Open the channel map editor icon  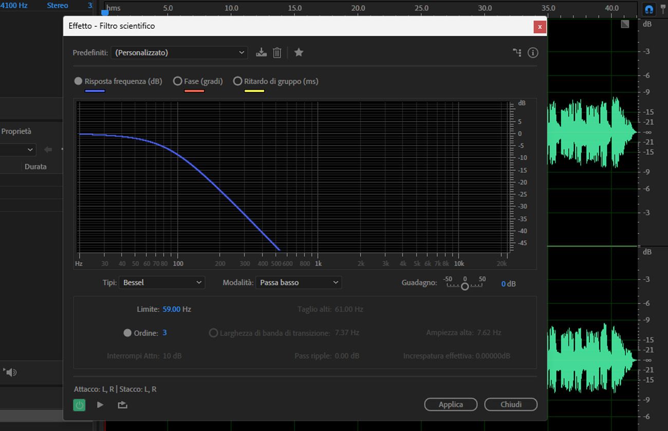click(517, 52)
